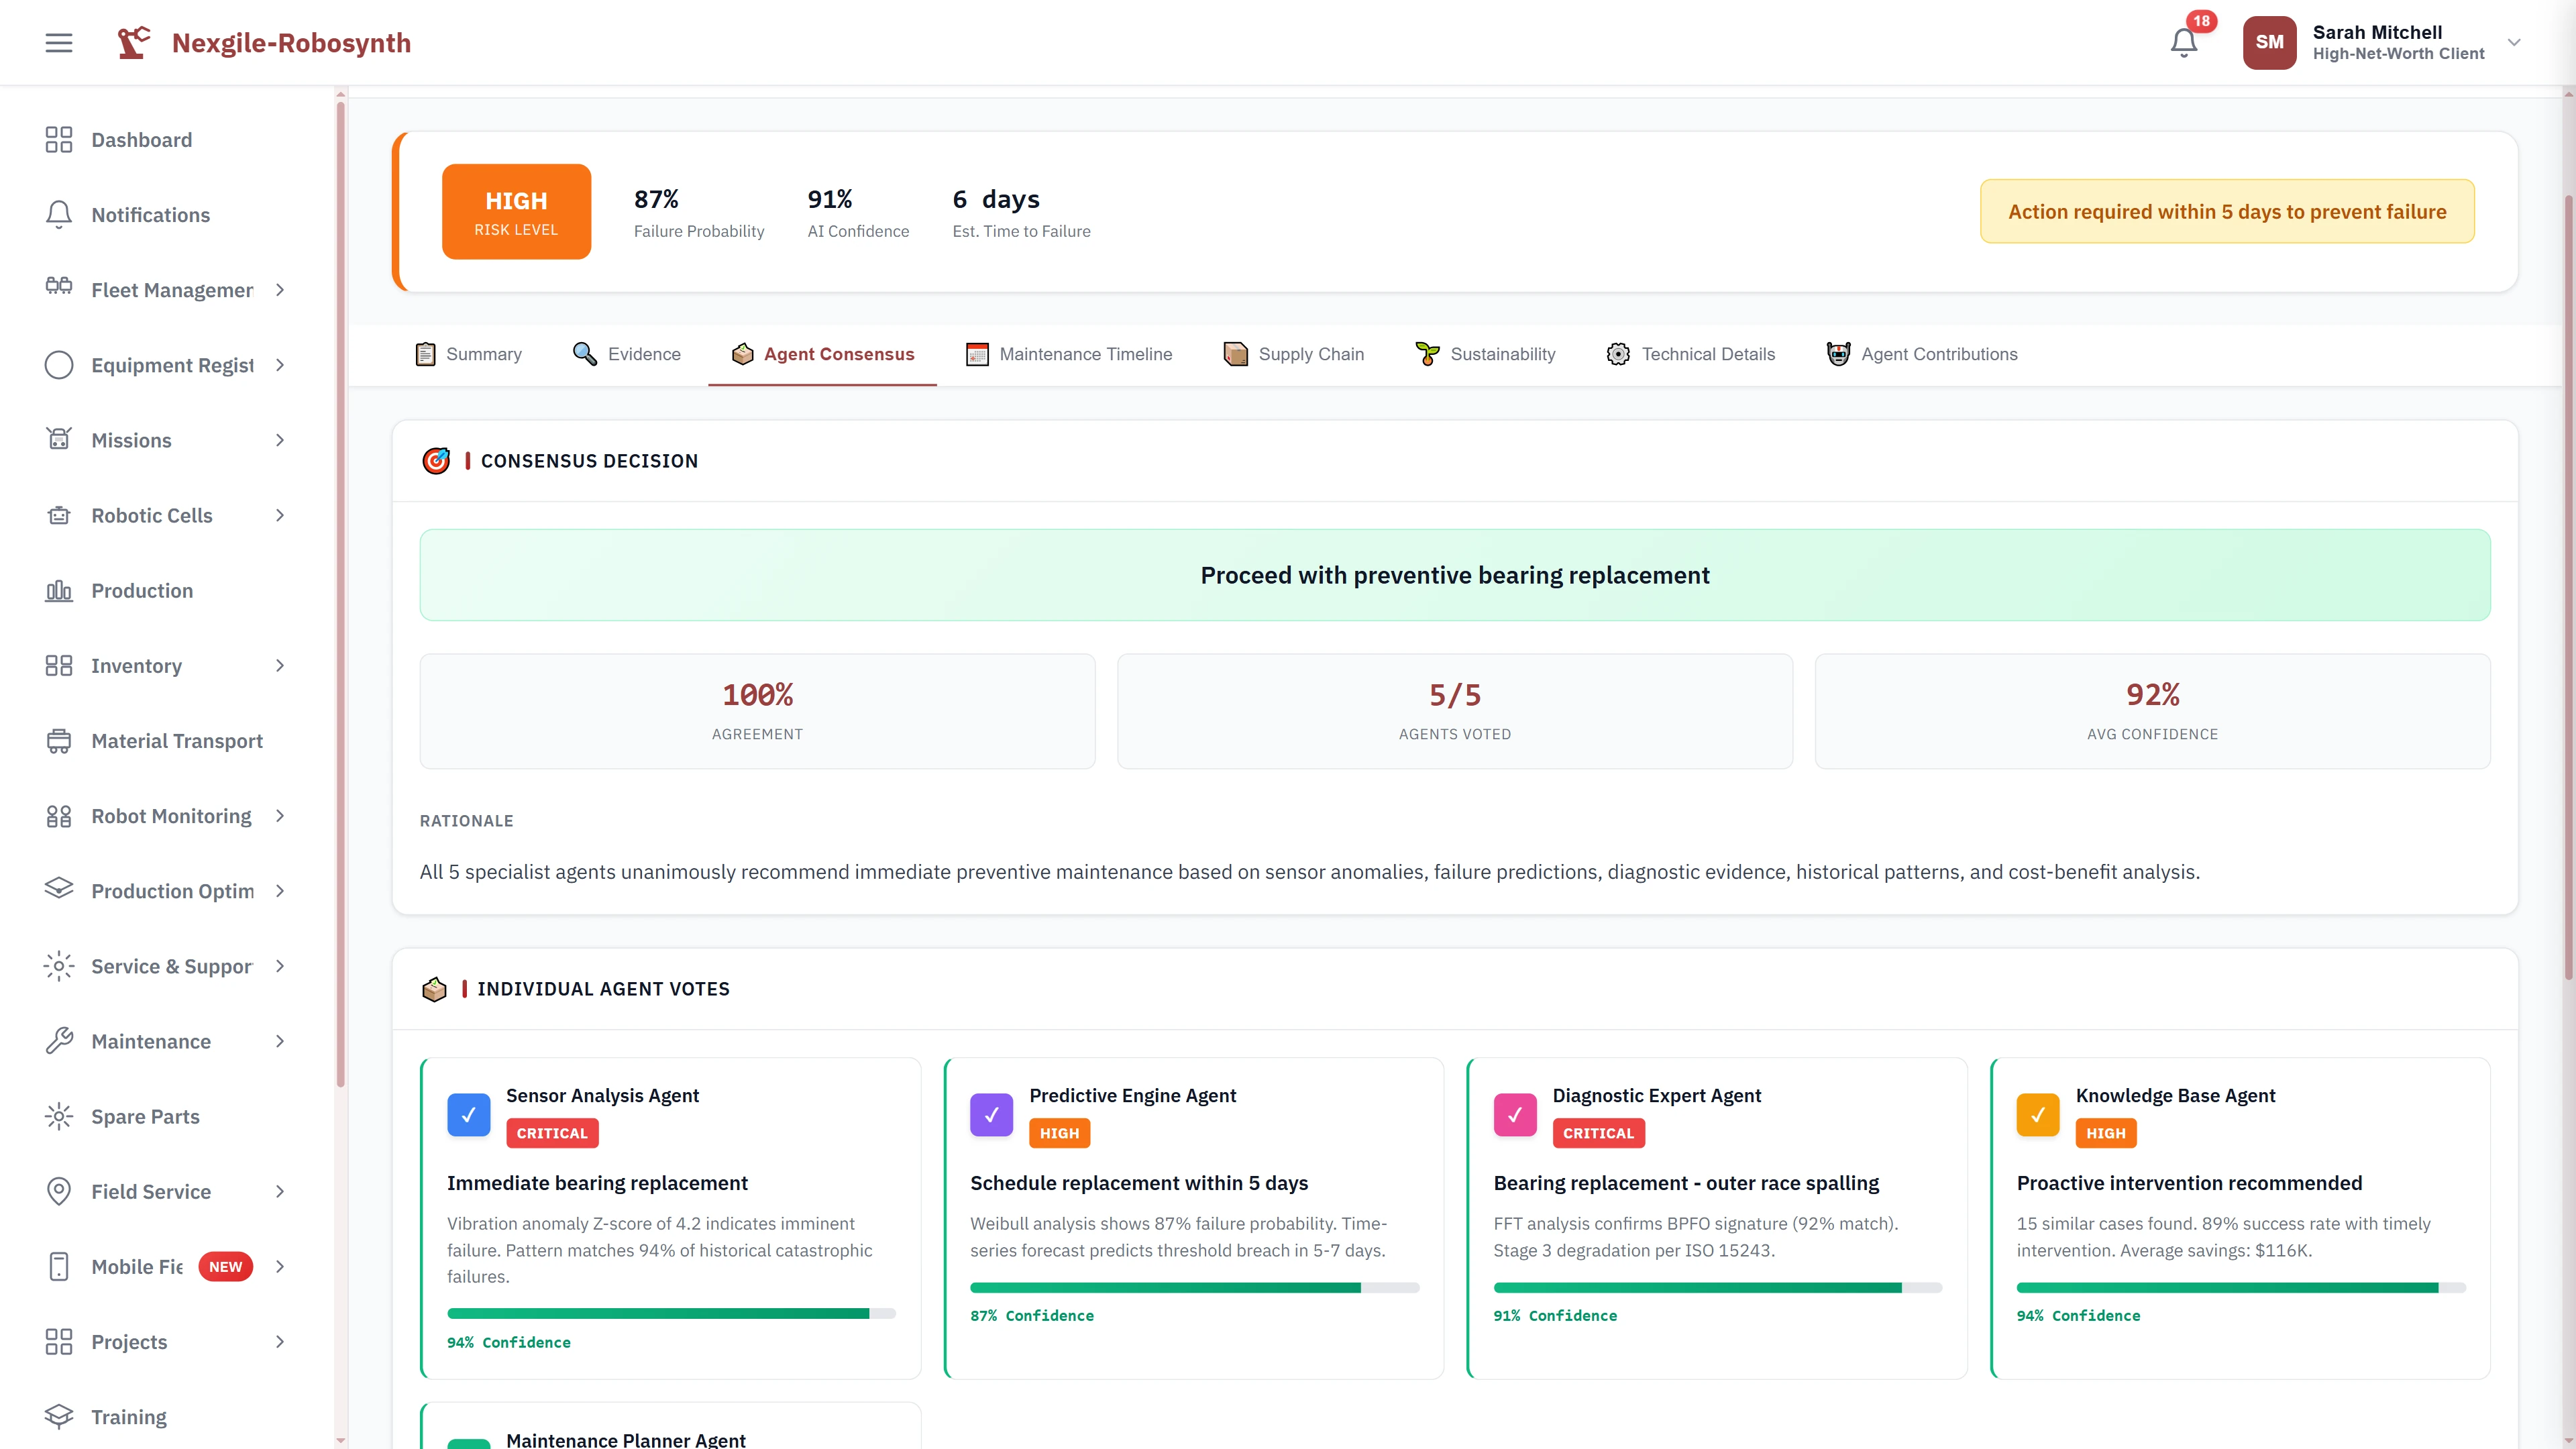Expand the Robotic Cells chevron
Screen dimensions: 2576x1449
click(280, 515)
